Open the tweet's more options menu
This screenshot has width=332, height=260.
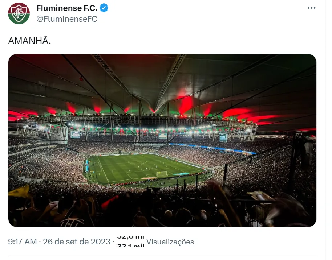click(312, 8)
